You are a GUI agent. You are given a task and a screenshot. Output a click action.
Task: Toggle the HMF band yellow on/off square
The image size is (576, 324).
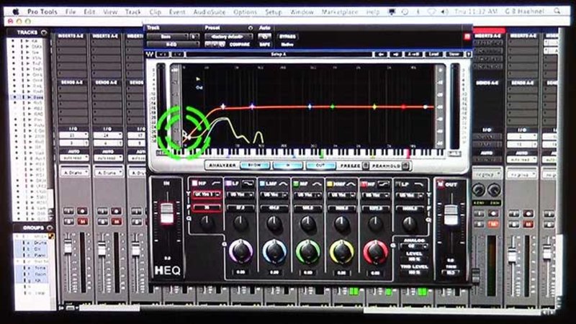[330, 184]
